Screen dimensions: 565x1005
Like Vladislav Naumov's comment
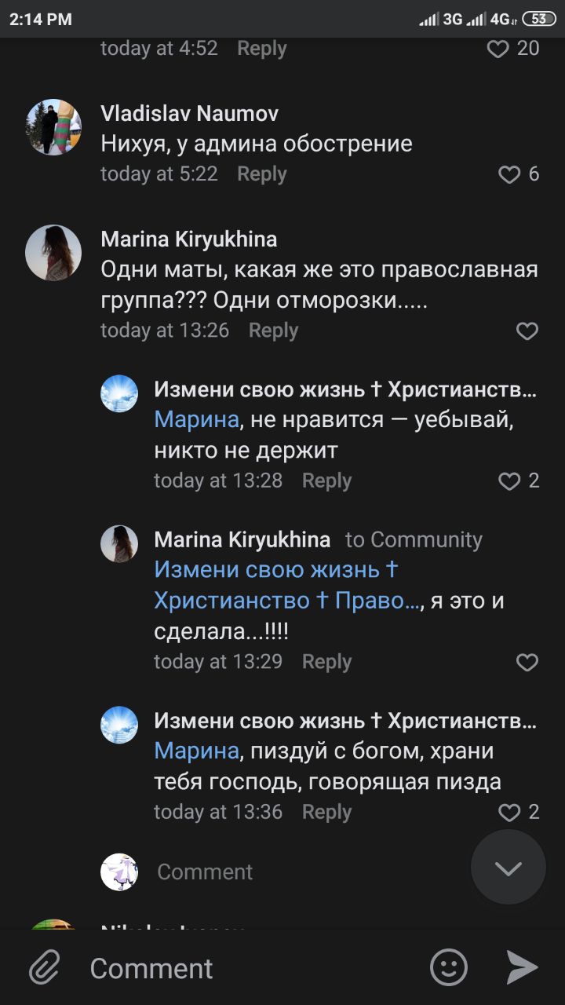(510, 174)
